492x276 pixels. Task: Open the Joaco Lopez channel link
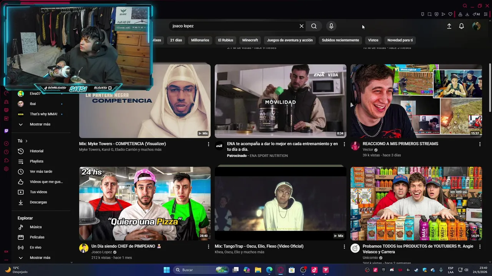pos(101,252)
